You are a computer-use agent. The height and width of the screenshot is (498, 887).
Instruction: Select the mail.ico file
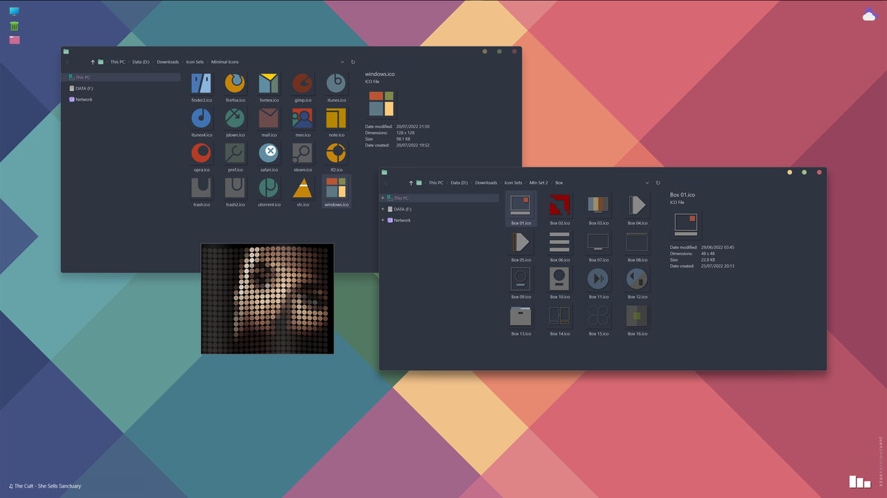[x=269, y=122]
